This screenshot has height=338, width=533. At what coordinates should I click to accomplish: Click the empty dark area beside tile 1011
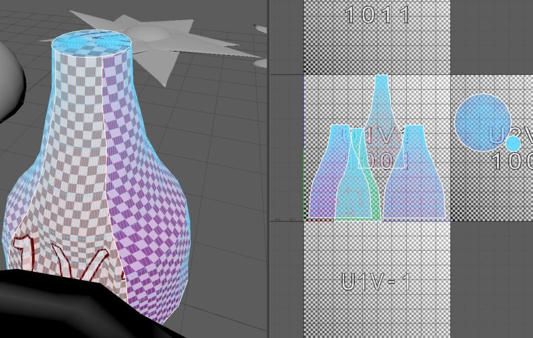[x=489, y=36]
